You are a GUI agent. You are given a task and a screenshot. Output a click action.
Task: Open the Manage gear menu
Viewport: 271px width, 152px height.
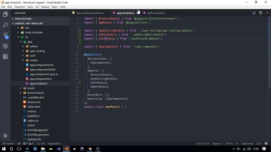(x=5, y=136)
